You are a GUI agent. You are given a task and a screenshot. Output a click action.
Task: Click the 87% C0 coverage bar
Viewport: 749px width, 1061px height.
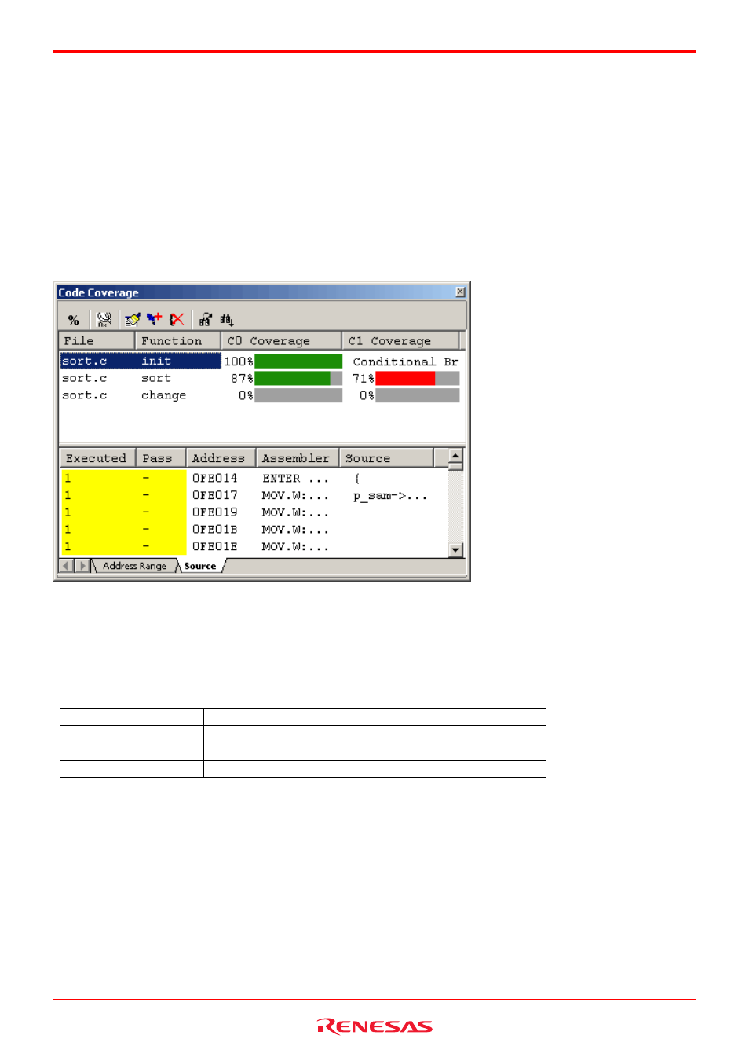point(298,378)
